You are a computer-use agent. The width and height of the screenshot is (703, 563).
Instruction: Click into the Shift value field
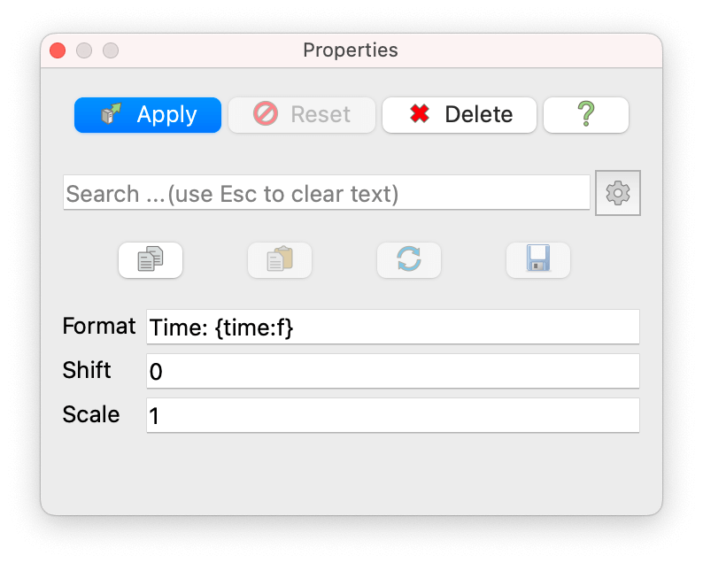point(392,371)
